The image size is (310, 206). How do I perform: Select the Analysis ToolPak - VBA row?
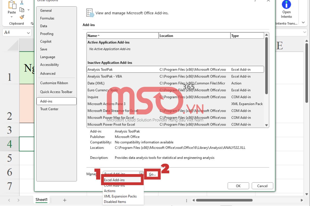(x=175, y=76)
